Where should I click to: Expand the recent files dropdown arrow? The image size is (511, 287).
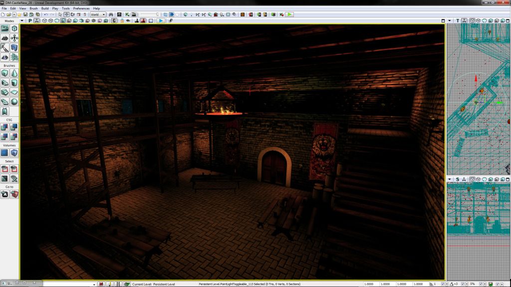14,14
